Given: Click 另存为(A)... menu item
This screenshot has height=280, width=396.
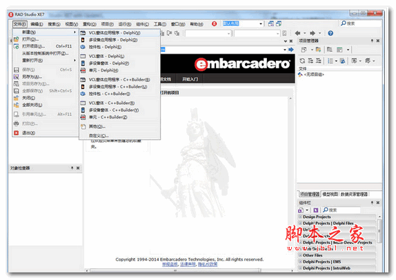Looking at the screenshot, I should click(x=46, y=77).
